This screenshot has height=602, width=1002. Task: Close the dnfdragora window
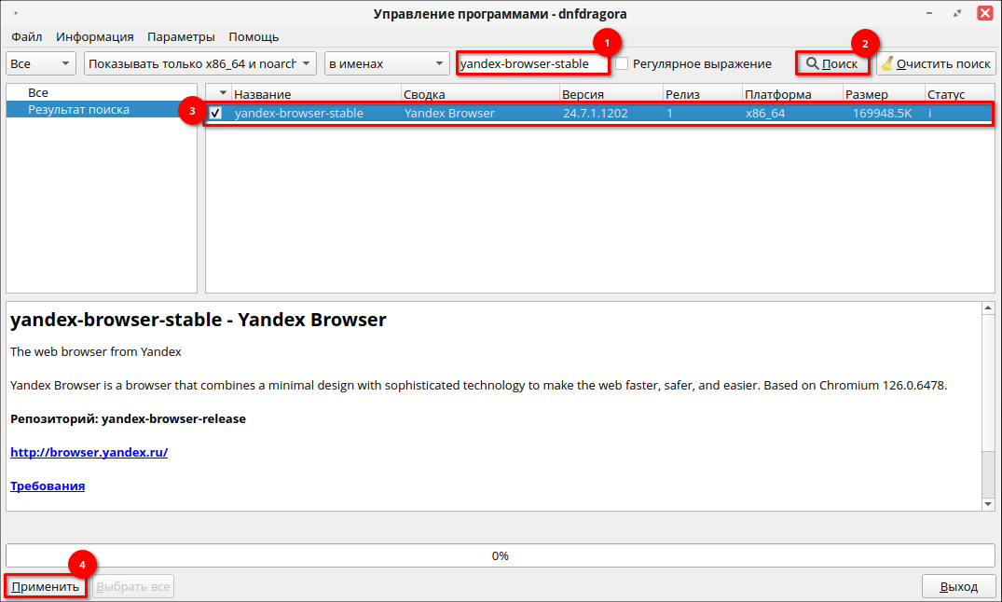(984, 13)
